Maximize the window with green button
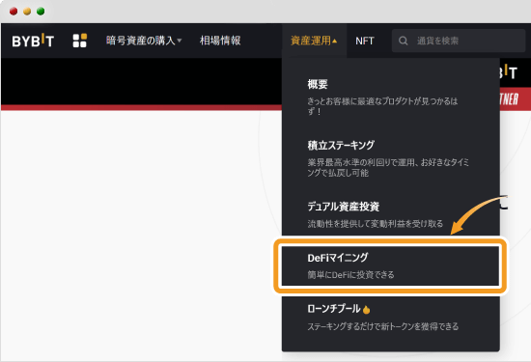The height and width of the screenshot is (362, 531). 41,12
